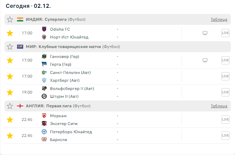Toggle favorite star for Клубные товарищеские матчи
The height and width of the screenshot is (155, 235).
pos(10,47)
